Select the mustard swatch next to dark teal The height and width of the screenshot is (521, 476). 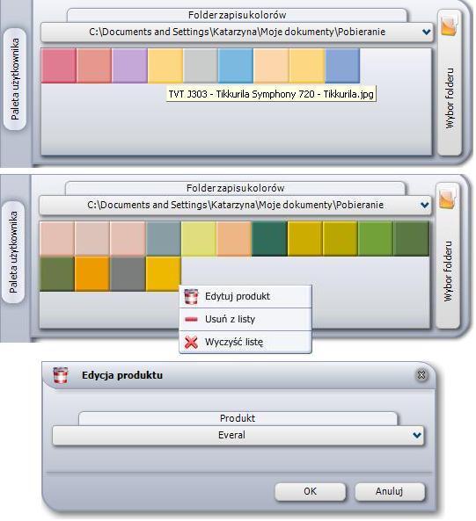pos(304,239)
